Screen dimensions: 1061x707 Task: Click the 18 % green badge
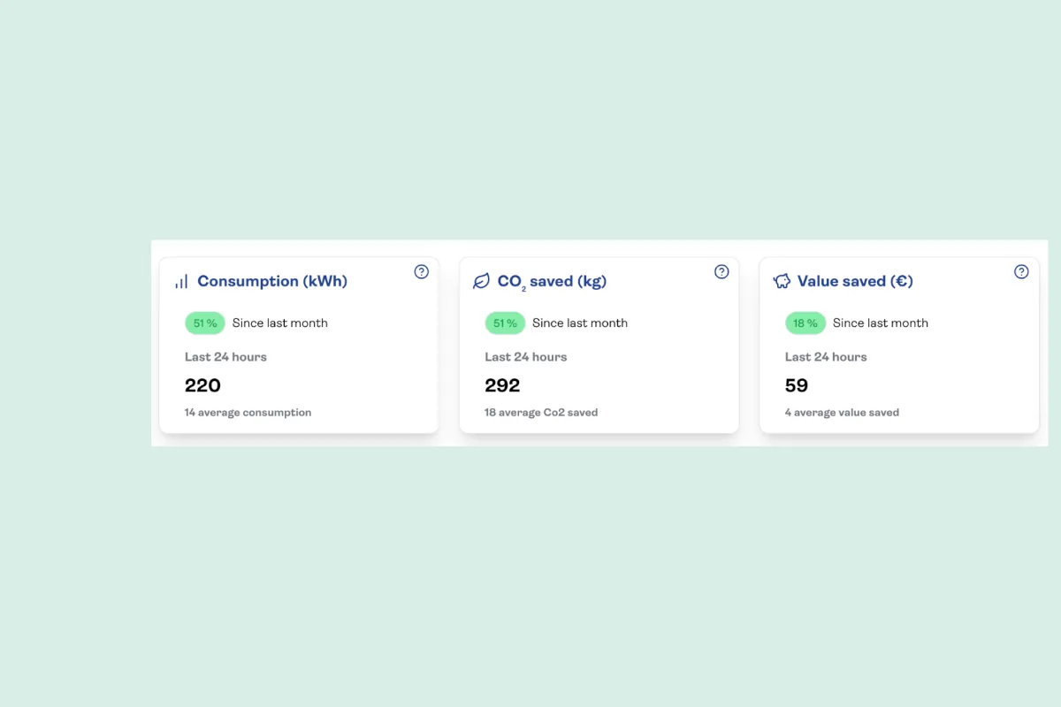pos(805,323)
